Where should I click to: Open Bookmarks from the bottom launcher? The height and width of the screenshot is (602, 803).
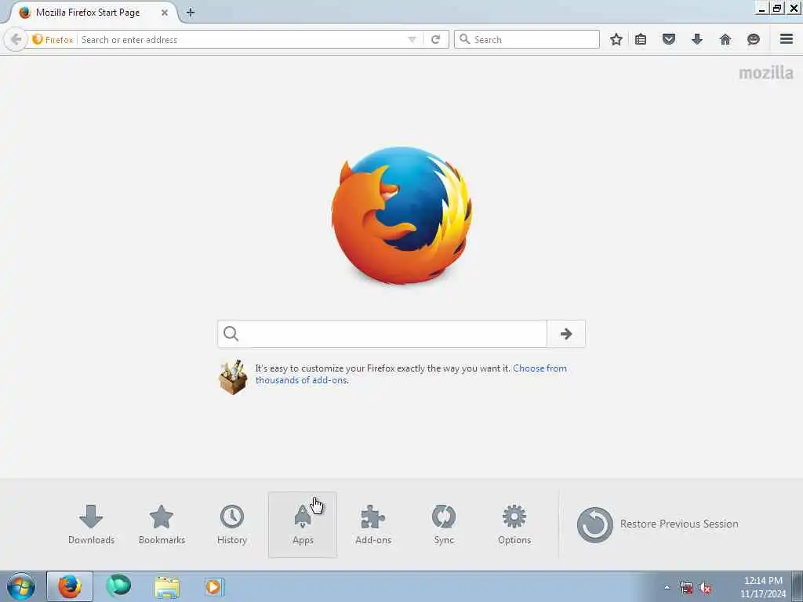(x=162, y=524)
